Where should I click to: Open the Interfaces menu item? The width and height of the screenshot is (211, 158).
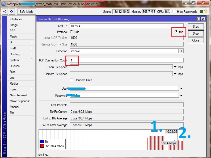point(21,19)
